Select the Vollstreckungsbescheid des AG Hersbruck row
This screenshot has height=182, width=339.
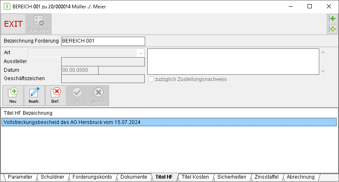[169, 122]
